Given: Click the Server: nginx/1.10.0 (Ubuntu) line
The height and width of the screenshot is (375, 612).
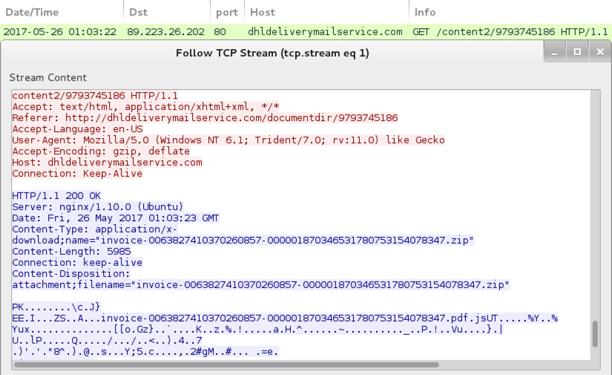Looking at the screenshot, I should tap(98, 207).
